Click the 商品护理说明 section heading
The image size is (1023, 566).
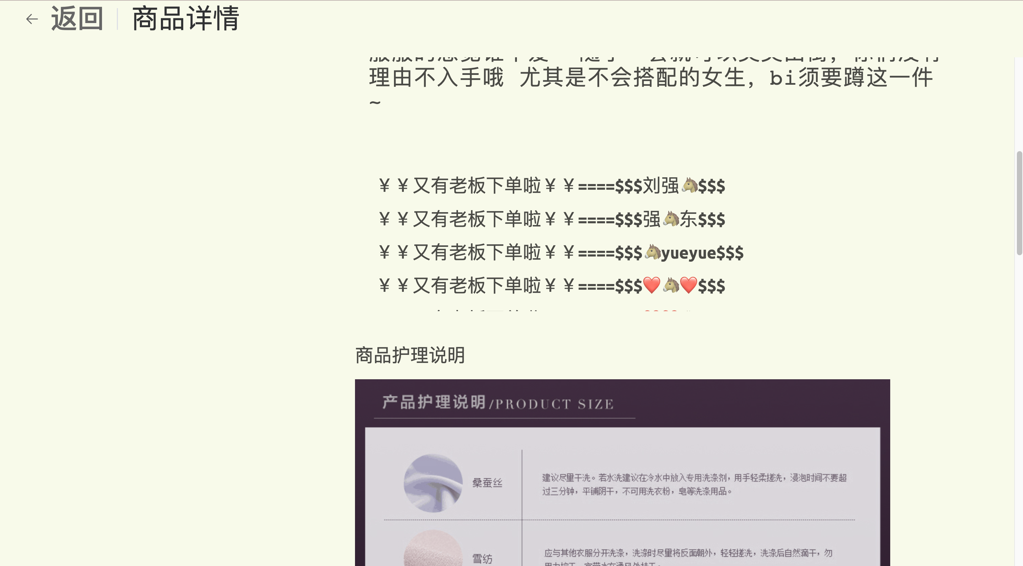click(x=410, y=355)
